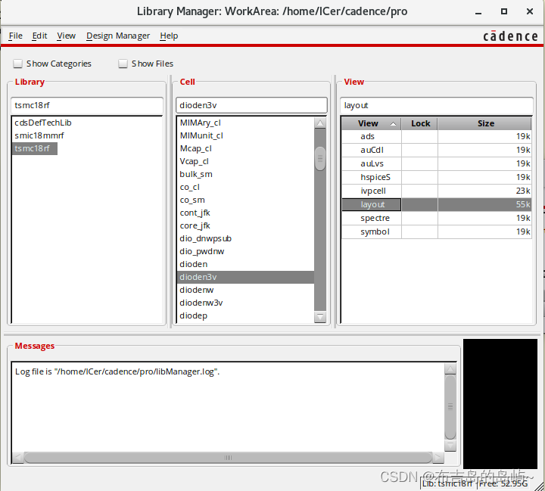This screenshot has height=491, width=545.
Task: Toggle the Show Files checkbox
Action: pyautogui.click(x=123, y=64)
